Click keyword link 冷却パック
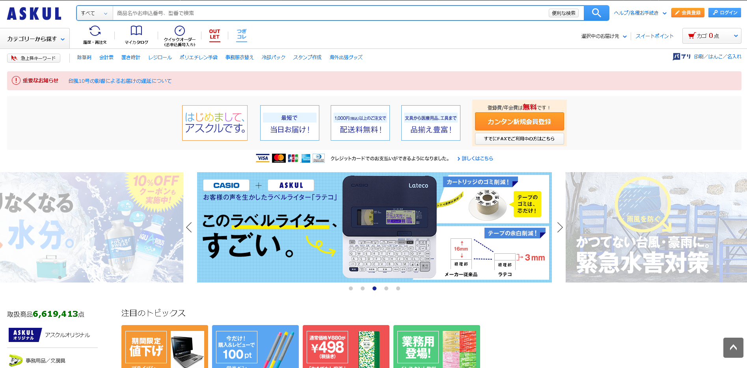The image size is (747, 368). (x=274, y=57)
